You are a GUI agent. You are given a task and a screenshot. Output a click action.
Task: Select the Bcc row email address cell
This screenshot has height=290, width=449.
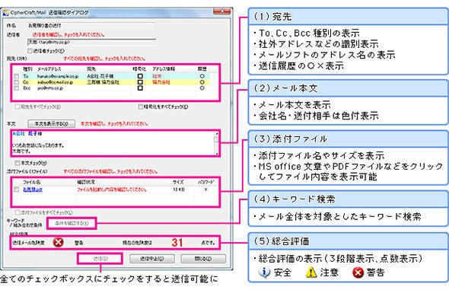[x=50, y=88]
